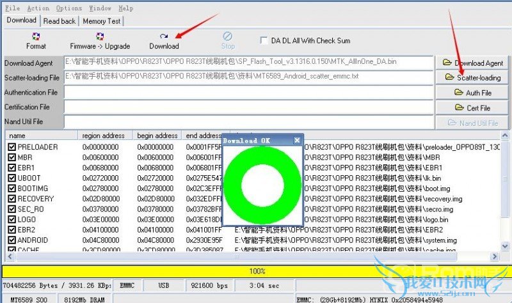This screenshot has width=512, height=303.
Task: Click the Firmware -> Upgrade icon
Action: (100, 36)
